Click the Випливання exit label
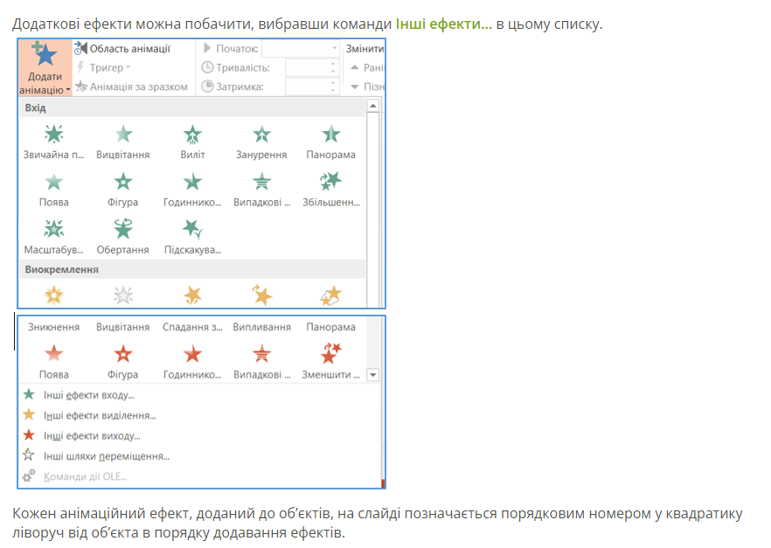The width and height of the screenshot is (771, 548). click(x=261, y=327)
